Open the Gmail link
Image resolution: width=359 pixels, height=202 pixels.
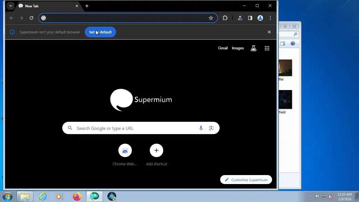click(223, 48)
